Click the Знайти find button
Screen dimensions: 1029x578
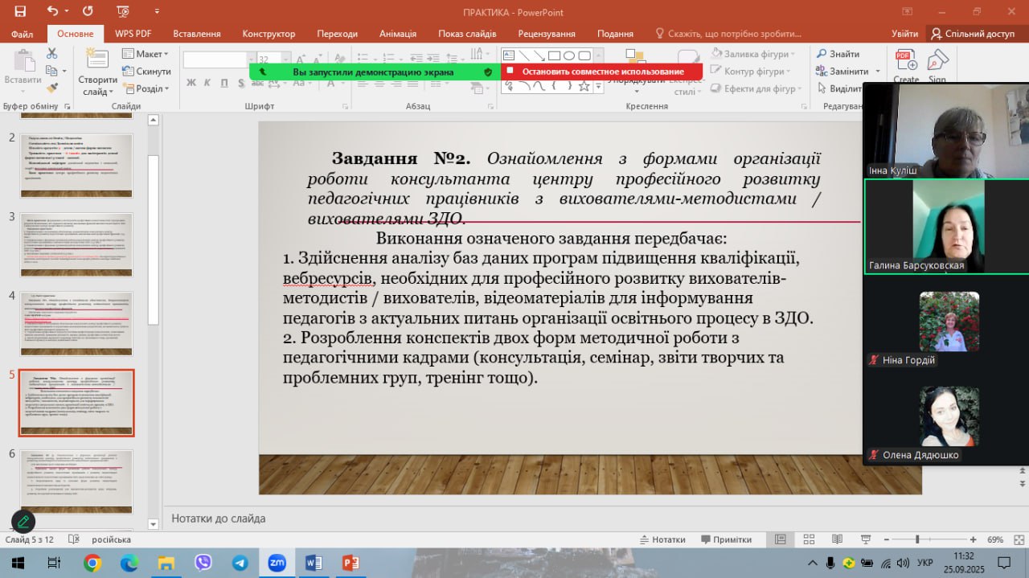click(x=838, y=54)
